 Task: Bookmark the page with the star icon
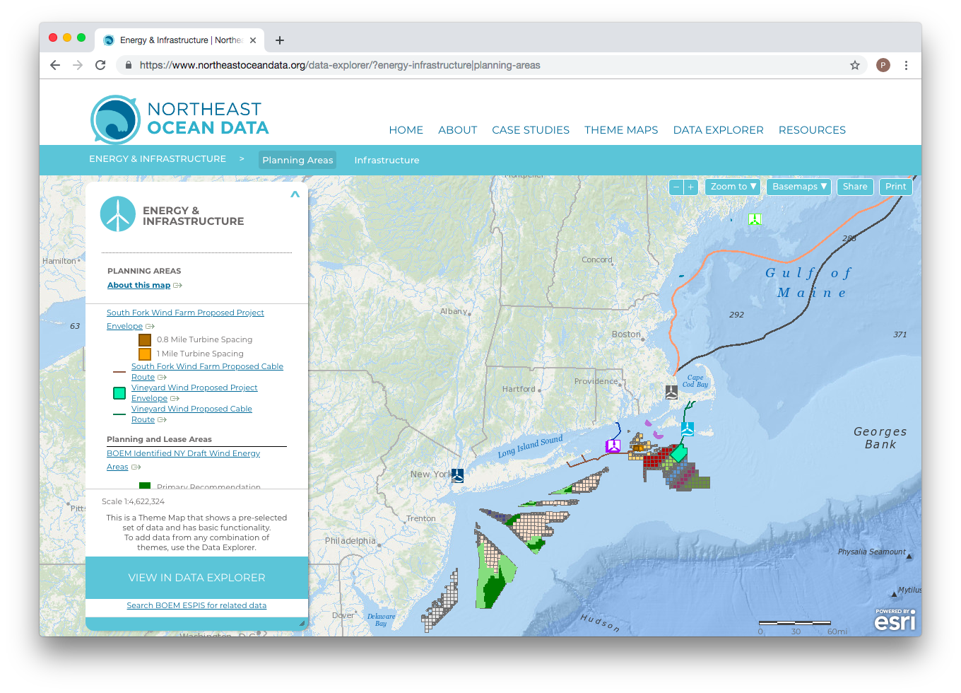[855, 65]
